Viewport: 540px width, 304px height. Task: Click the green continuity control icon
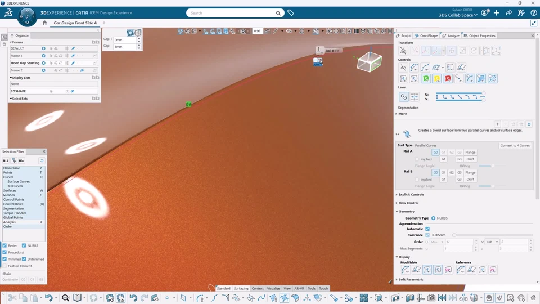coord(426,79)
